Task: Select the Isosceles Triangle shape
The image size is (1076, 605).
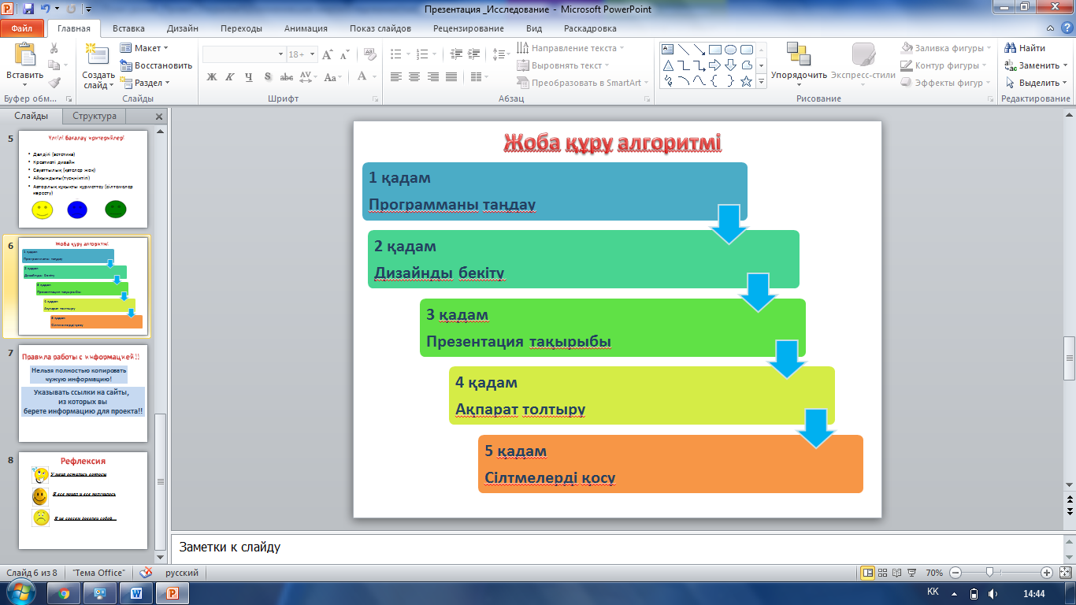Action: 668,65
